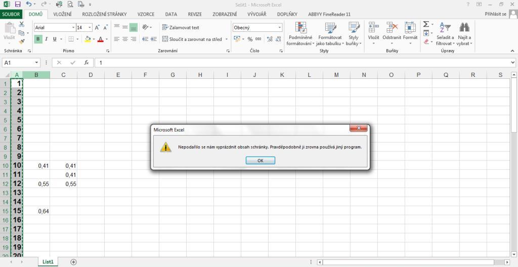Sign in via Přihlásit se
The width and height of the screenshot is (518, 267).
[x=496, y=14]
